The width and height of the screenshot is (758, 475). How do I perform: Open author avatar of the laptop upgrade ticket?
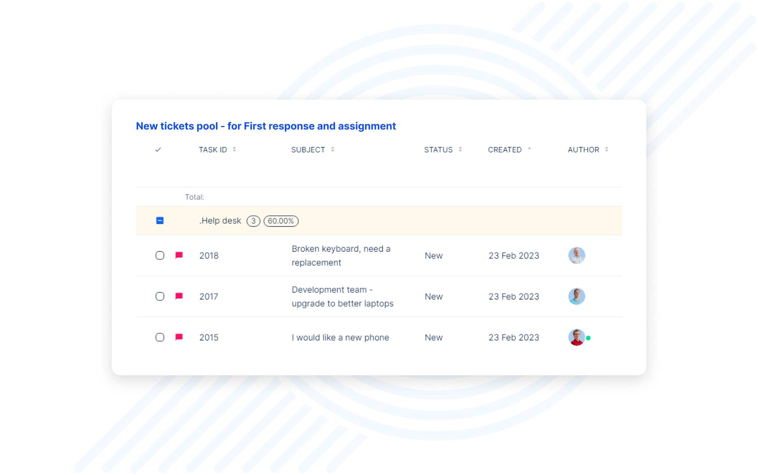coord(576,296)
